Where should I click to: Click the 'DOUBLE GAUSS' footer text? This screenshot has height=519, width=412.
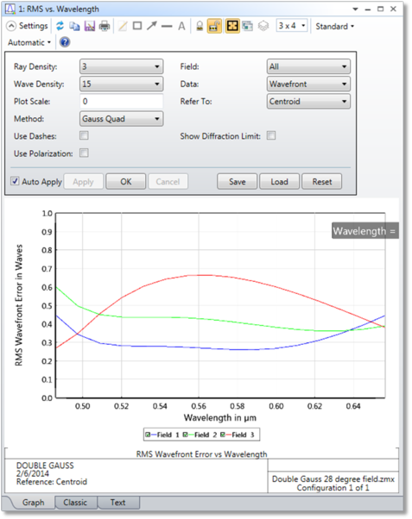45,466
